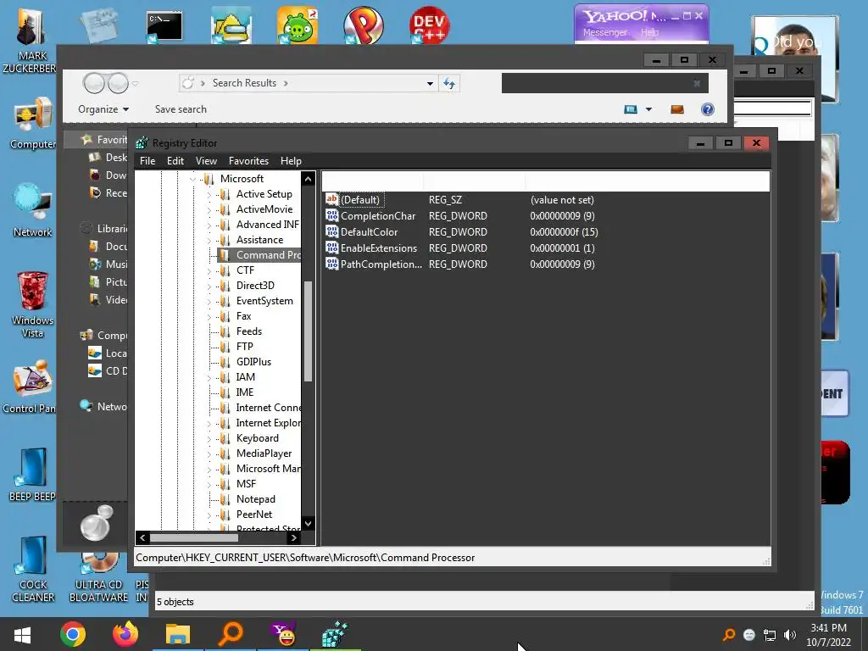Open Organize dropdown in Explorer window
868x651 pixels.
click(x=103, y=109)
